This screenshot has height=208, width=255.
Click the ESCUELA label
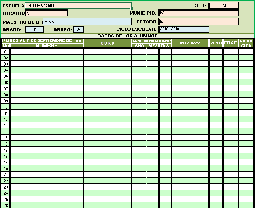tap(13, 6)
